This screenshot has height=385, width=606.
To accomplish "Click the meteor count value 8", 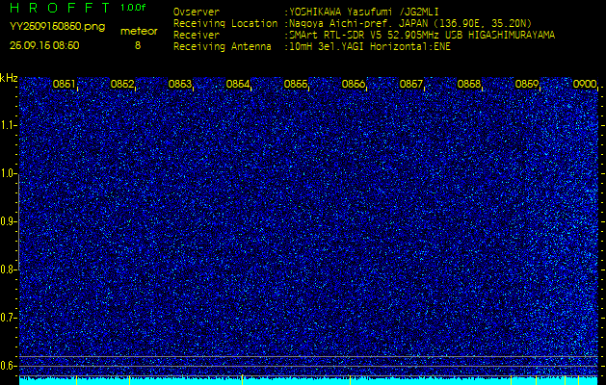I will 137,45.
